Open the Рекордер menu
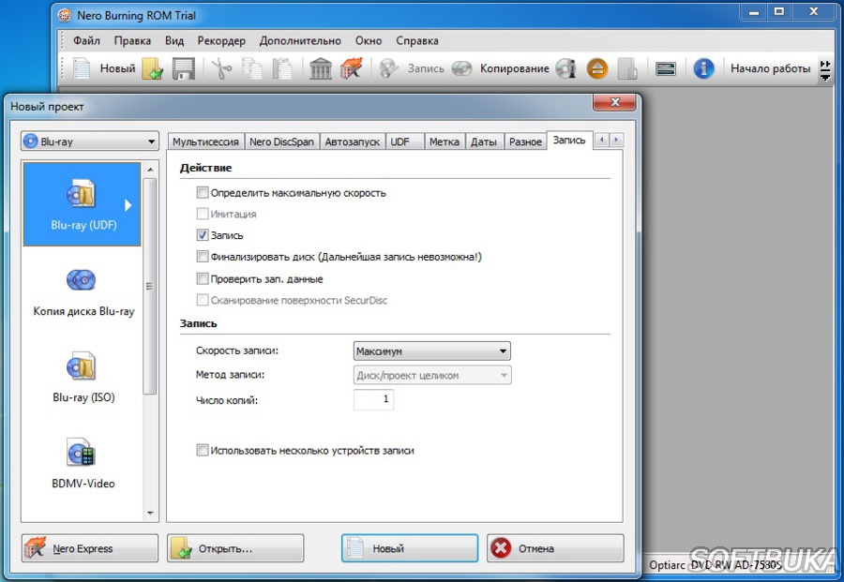844x582 pixels. [221, 41]
